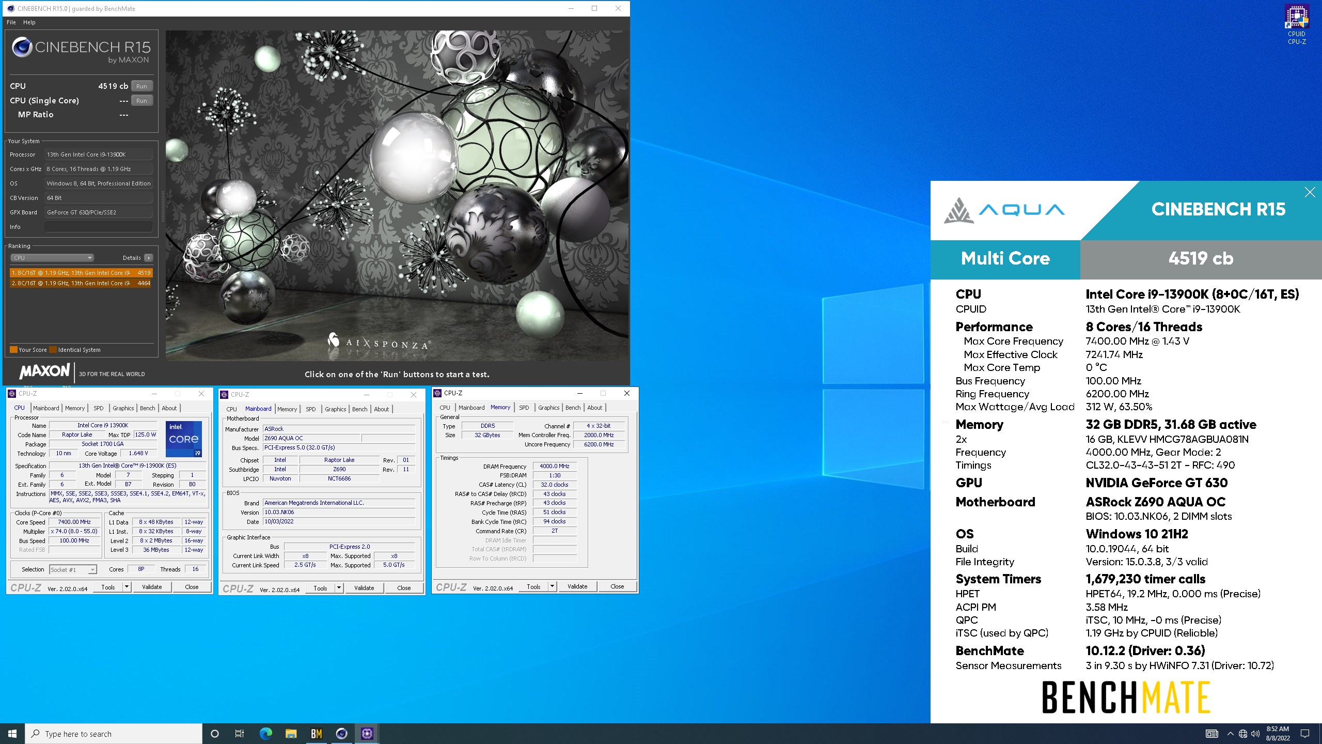This screenshot has height=744, width=1322.
Task: Open the CPUID CPU-Z desktop shortcut
Action: (x=1296, y=24)
